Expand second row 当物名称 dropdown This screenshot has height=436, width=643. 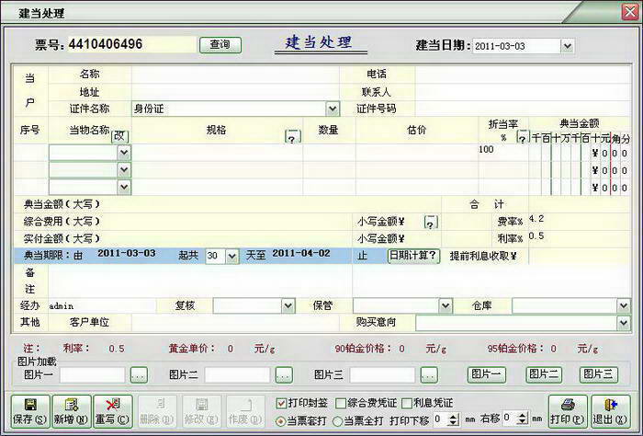[x=124, y=170]
